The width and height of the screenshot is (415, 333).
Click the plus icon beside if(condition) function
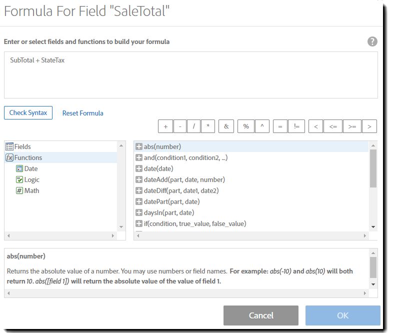click(x=139, y=223)
